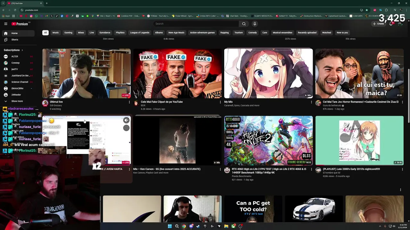This screenshot has width=410, height=230.
Task: Open options for Late 2000's nightcore playlist
Action: [x=402, y=169]
